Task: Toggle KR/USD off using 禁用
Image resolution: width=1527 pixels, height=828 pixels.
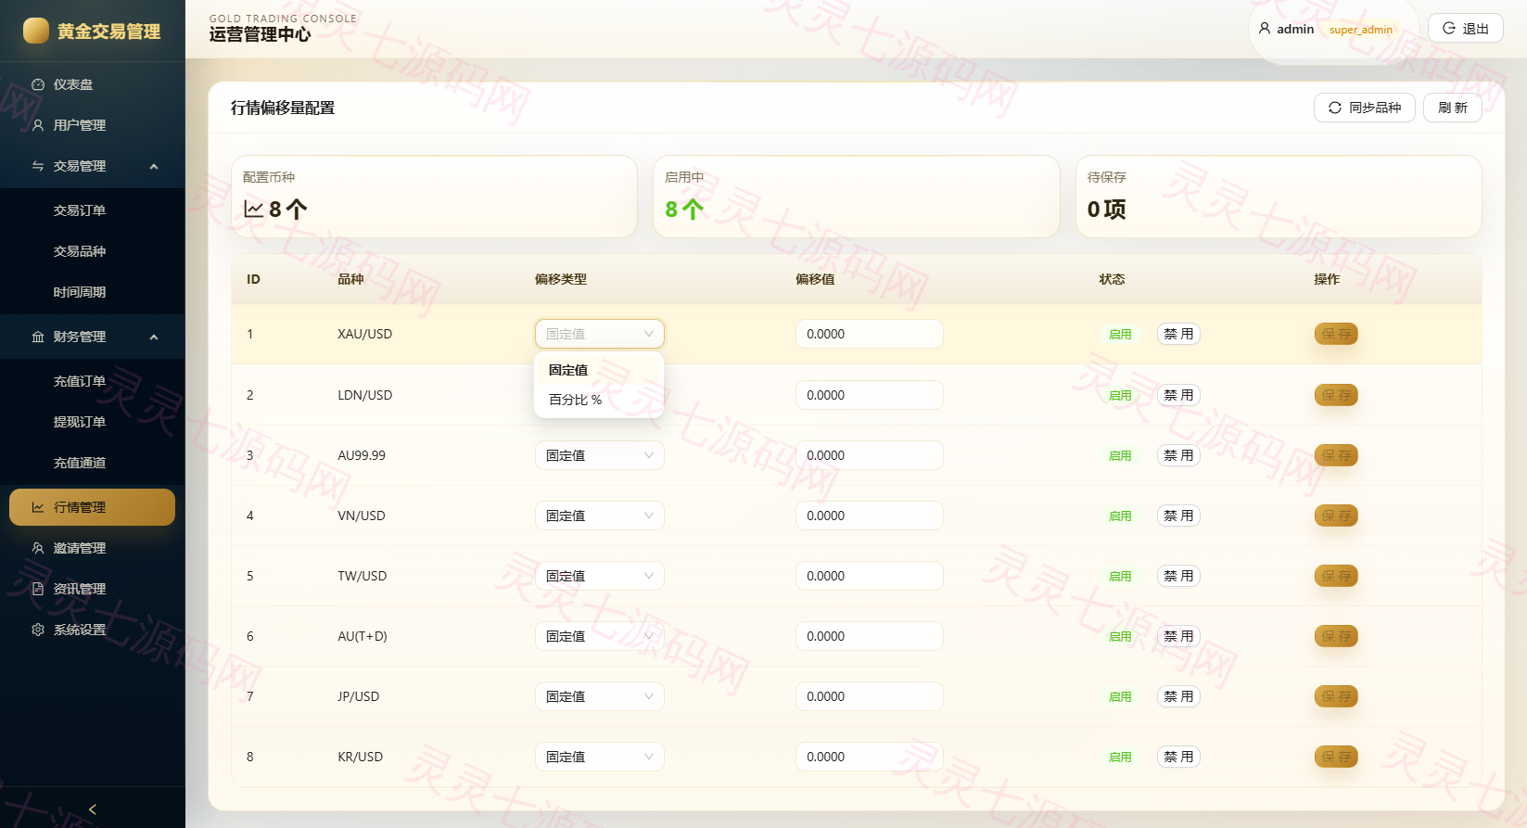Action: point(1178,757)
